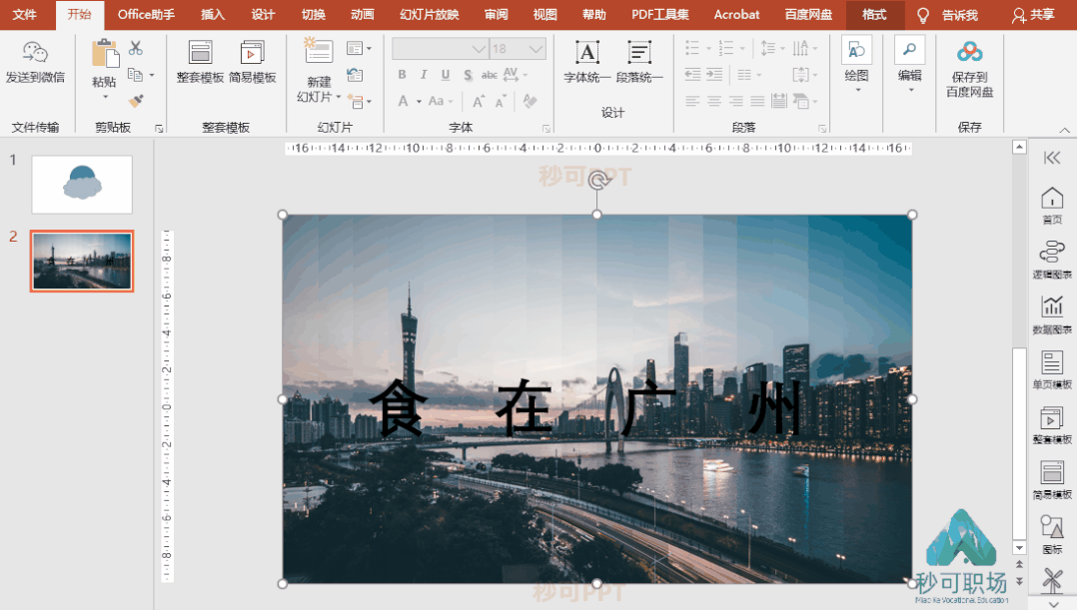Viewport: 1077px width, 610px height.
Task: Click the Decrease Font Size icon
Action: [501, 102]
